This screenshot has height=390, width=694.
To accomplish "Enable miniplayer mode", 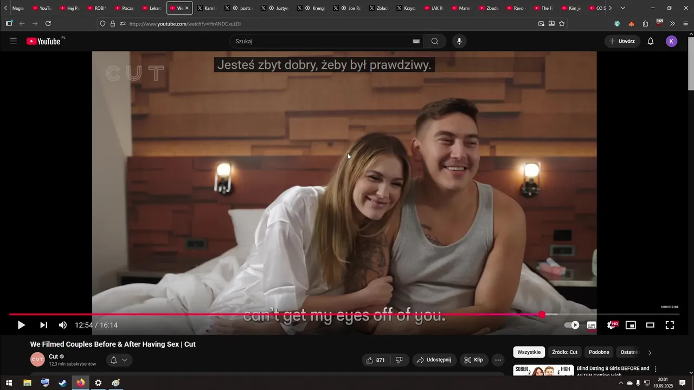I will pos(631,325).
